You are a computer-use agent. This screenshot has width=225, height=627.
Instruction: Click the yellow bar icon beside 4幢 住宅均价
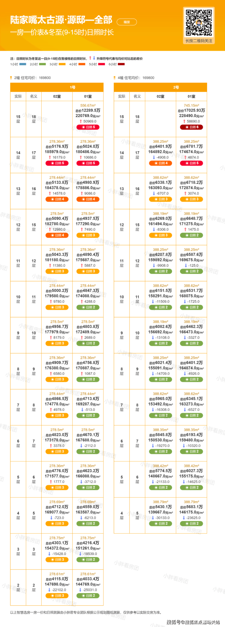click(x=115, y=78)
